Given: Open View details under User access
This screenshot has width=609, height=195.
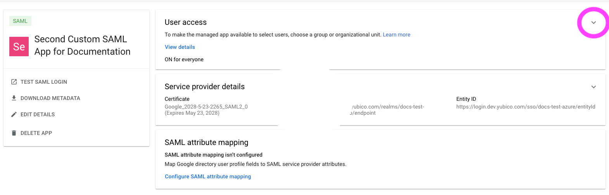Looking at the screenshot, I should (180, 47).
